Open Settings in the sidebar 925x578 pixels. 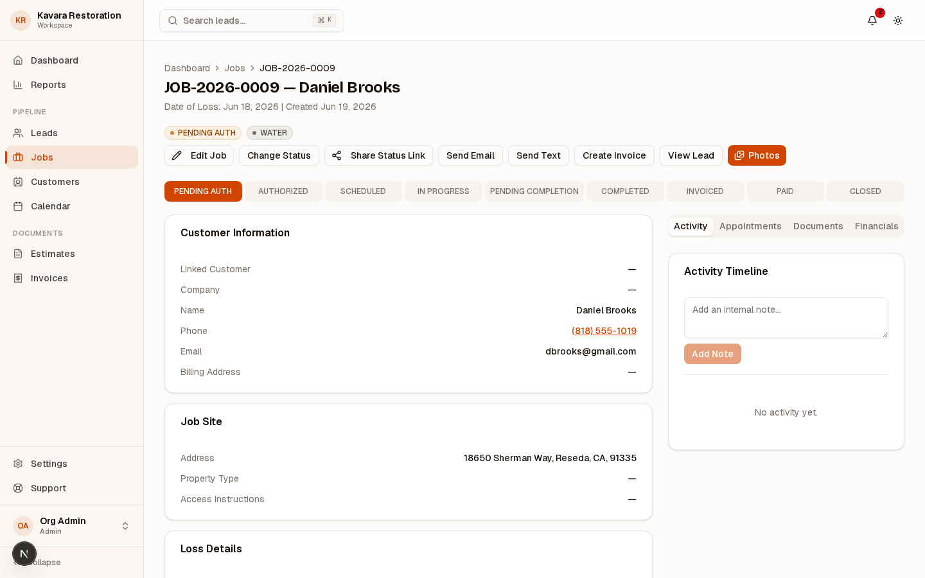[x=71, y=464]
